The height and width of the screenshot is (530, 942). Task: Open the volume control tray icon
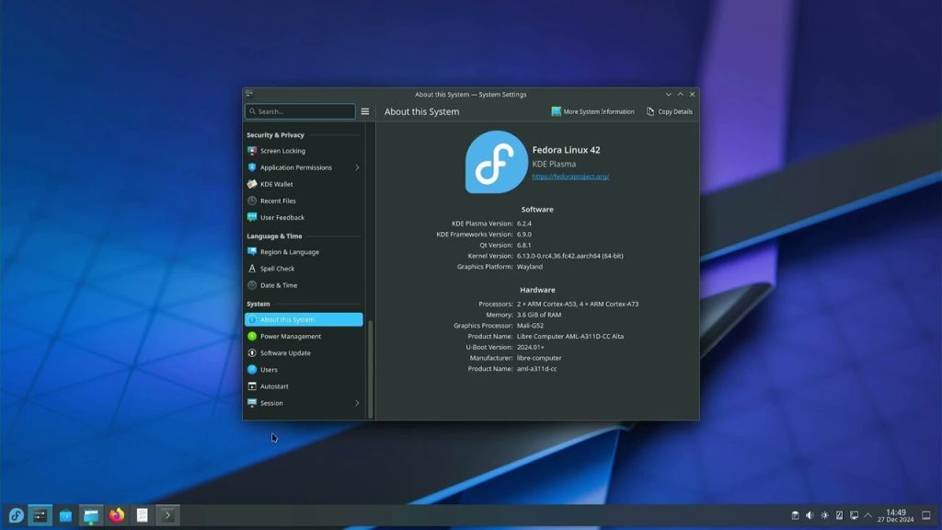pos(810,515)
